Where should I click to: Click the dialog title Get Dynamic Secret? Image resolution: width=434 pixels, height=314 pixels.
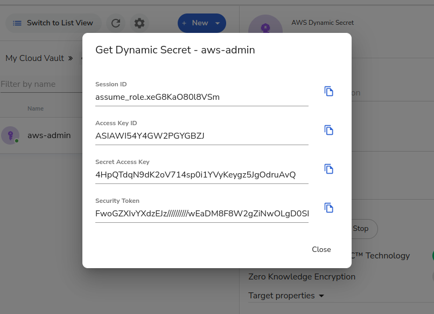click(175, 50)
